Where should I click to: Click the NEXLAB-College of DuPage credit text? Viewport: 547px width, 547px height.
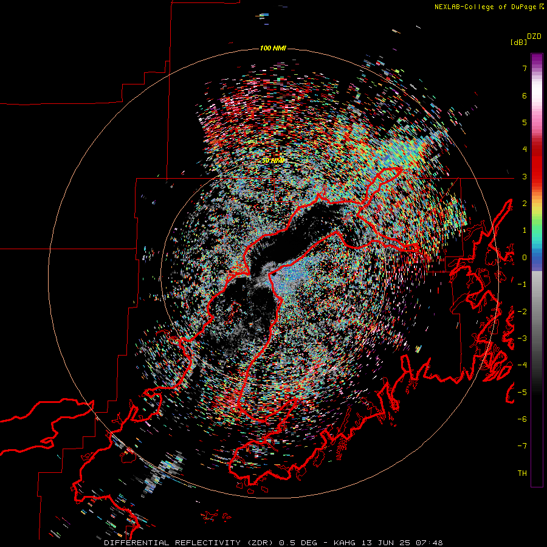click(489, 7)
